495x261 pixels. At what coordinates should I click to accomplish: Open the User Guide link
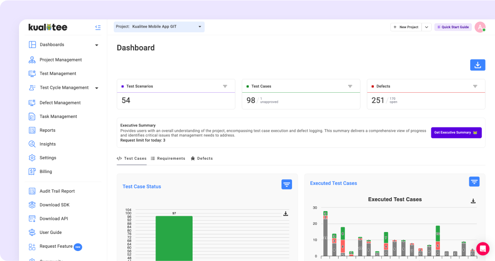click(x=50, y=232)
